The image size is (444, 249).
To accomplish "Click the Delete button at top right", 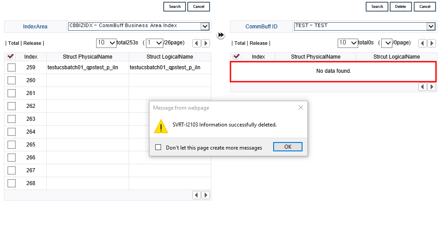I will coord(400,7).
